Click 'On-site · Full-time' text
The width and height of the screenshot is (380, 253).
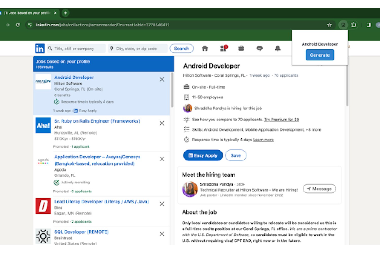pyautogui.click(x=208, y=87)
